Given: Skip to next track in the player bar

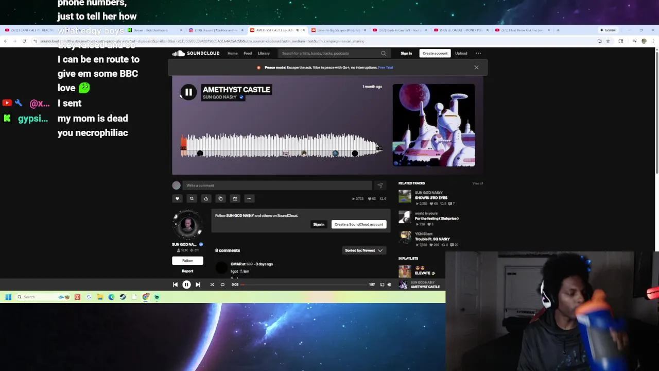Looking at the screenshot, I should 198,284.
